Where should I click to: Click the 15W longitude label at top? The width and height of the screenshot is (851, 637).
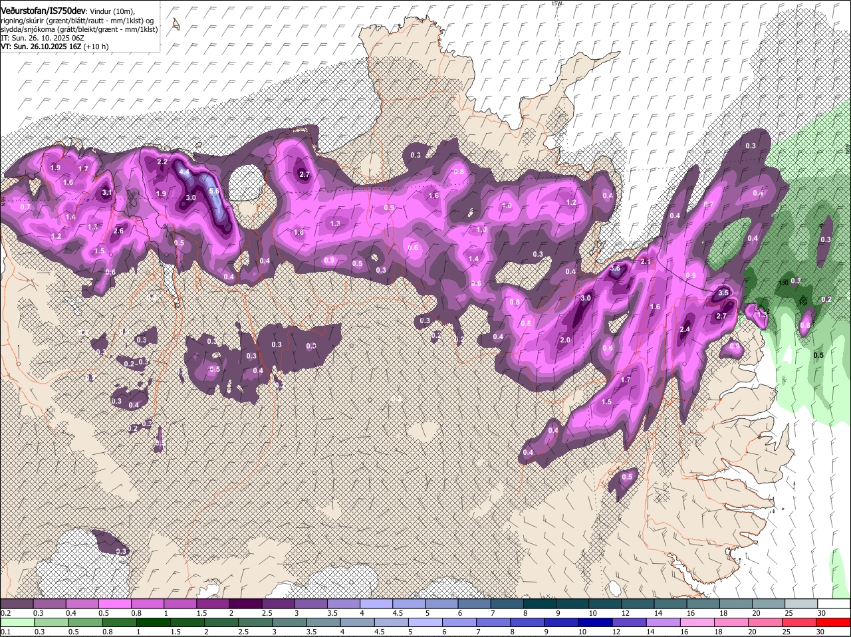click(x=556, y=3)
